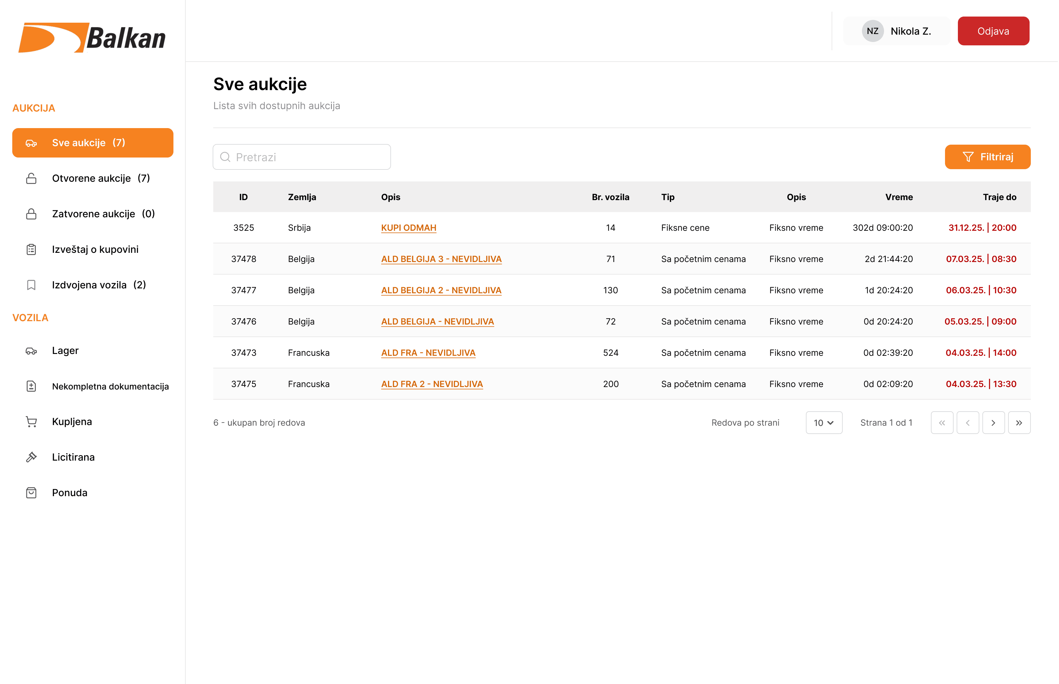Click end date 31.12.25. | 20:00
The width and height of the screenshot is (1059, 684).
coord(983,228)
